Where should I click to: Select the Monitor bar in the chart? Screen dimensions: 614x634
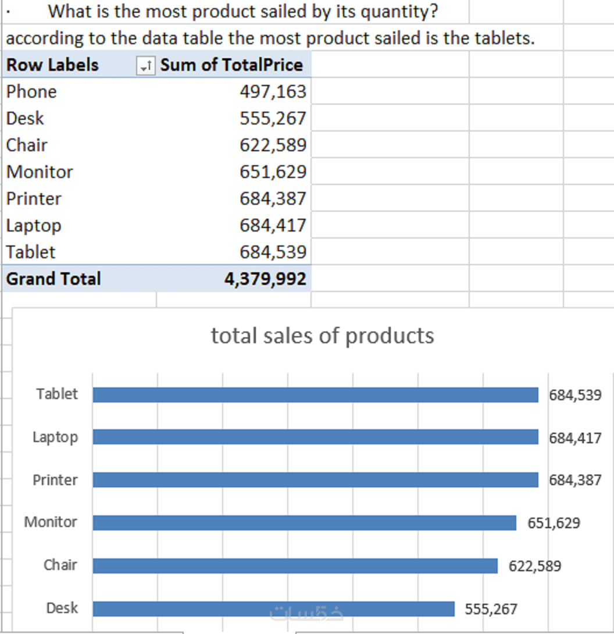(304, 523)
